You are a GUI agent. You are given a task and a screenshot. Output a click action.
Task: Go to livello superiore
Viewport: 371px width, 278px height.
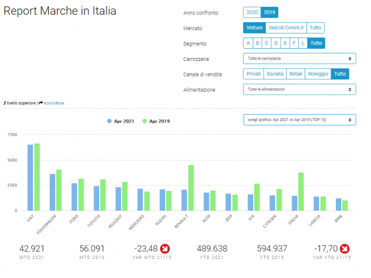click(21, 103)
